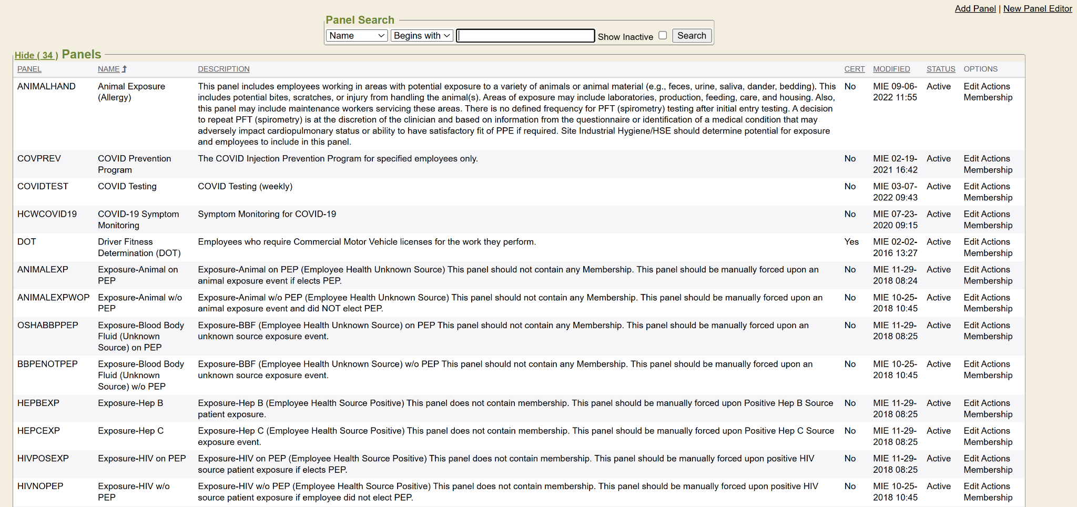Viewport: 1077px width, 507px height.
Task: Open the New Panel Editor link
Action: (1038, 8)
